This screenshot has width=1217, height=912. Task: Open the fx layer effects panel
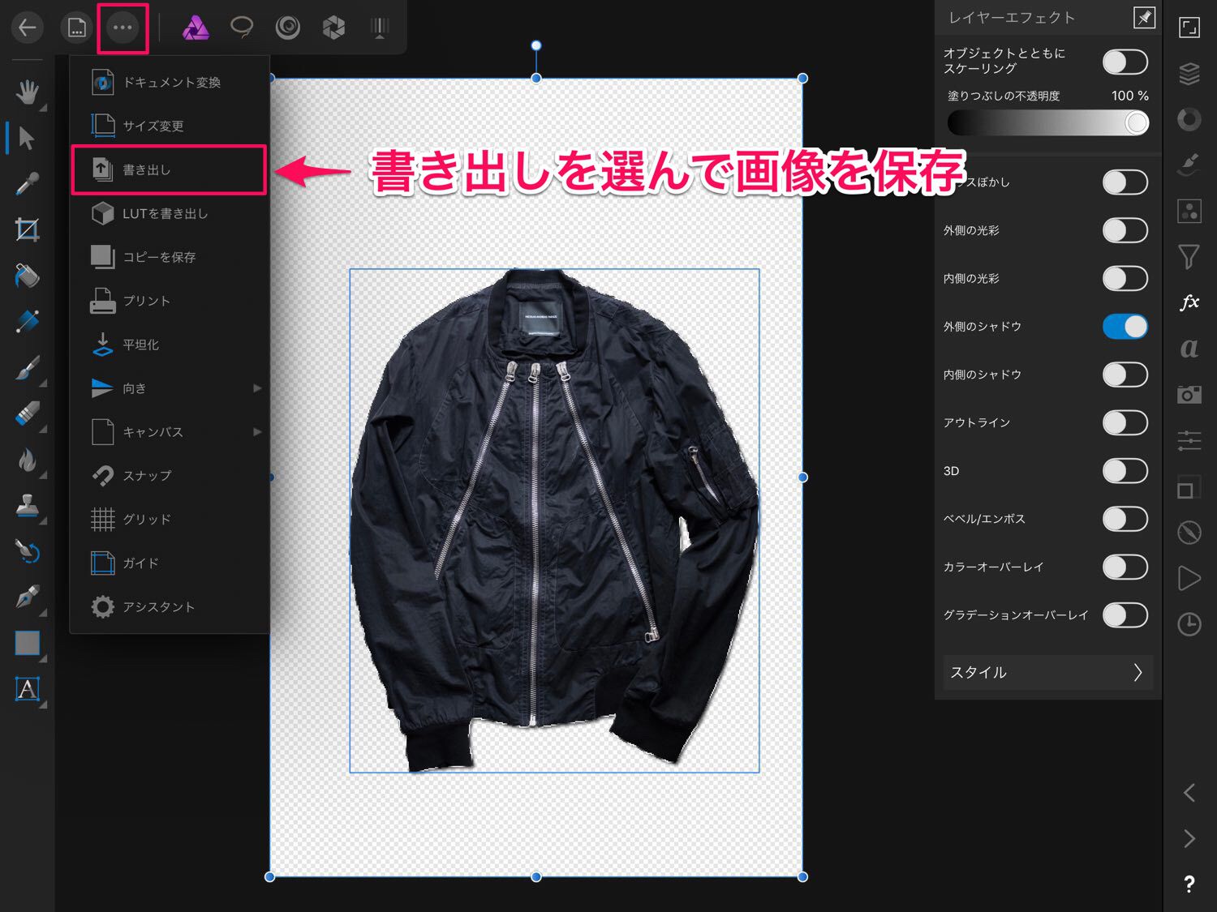click(x=1189, y=302)
